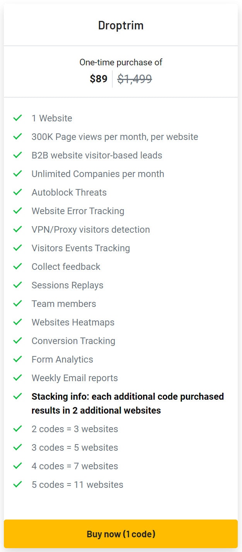Screen dimensions: 242x552
Task: Click the $89 price text
Action: click(x=98, y=79)
